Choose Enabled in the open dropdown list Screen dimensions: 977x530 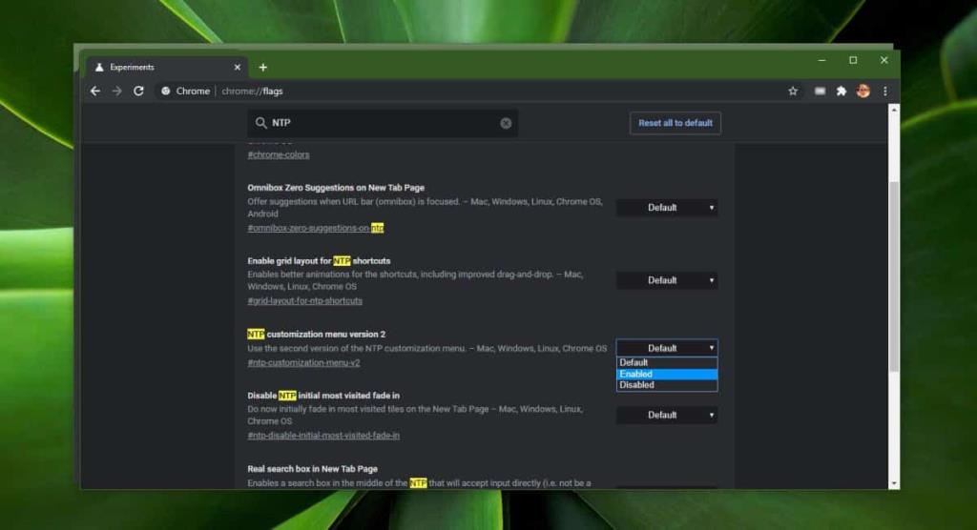pyautogui.click(x=667, y=374)
